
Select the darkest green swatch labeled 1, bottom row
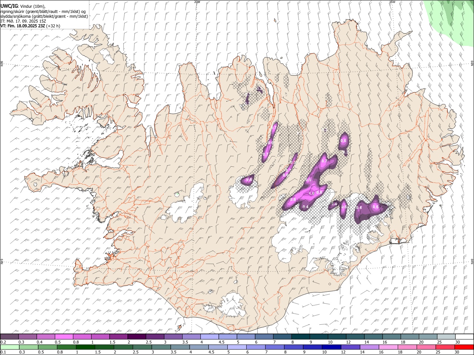85,347
